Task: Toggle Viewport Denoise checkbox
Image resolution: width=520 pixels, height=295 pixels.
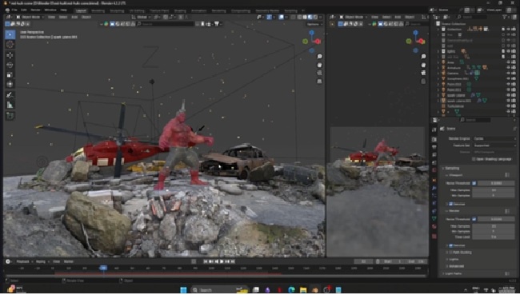Action: point(451,204)
